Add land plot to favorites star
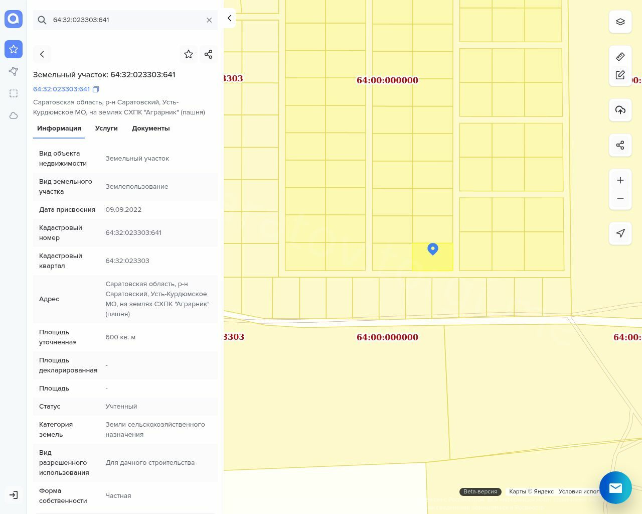This screenshot has height=514, width=642. click(x=189, y=54)
